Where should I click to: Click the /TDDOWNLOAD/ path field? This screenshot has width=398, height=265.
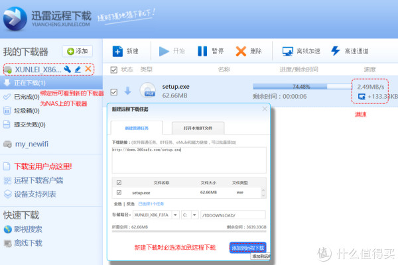click(x=233, y=215)
